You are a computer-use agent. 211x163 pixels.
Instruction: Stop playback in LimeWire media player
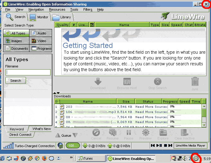(x=165, y=145)
